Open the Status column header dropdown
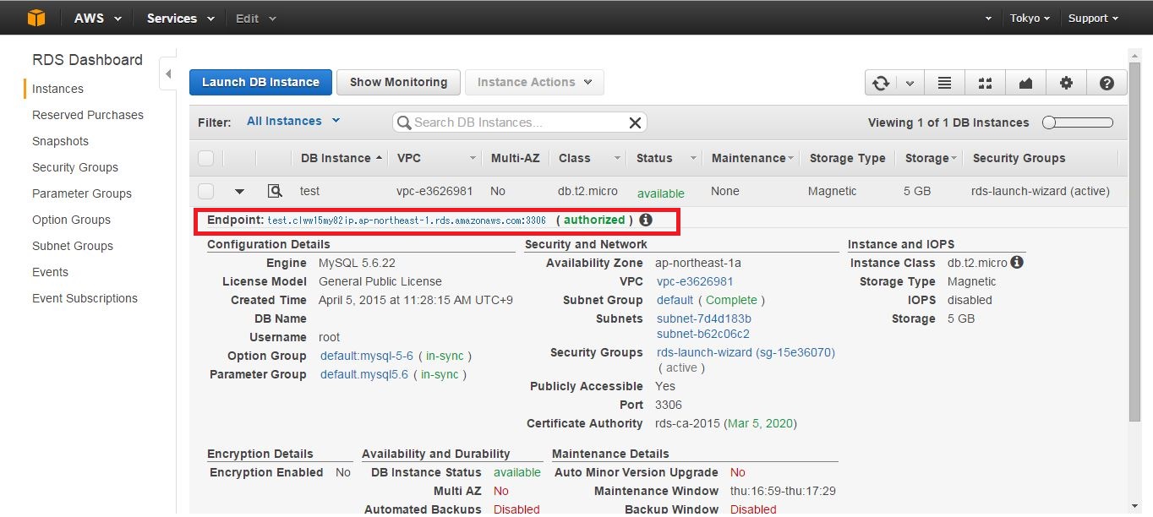 pyautogui.click(x=694, y=158)
